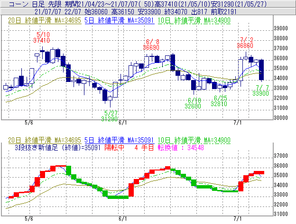Click the 6/25 32810 low label
Screen dimensions: 296x224
[x=219, y=101]
